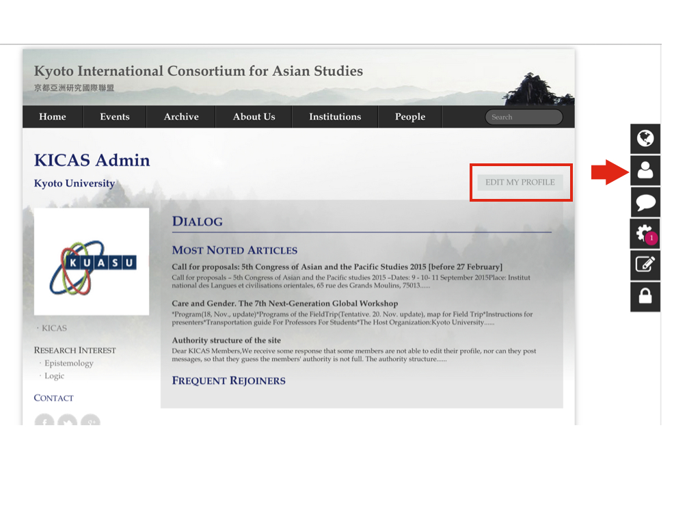Click the KICAS Admin profile name heading
This screenshot has height=525, width=700.
tap(92, 160)
